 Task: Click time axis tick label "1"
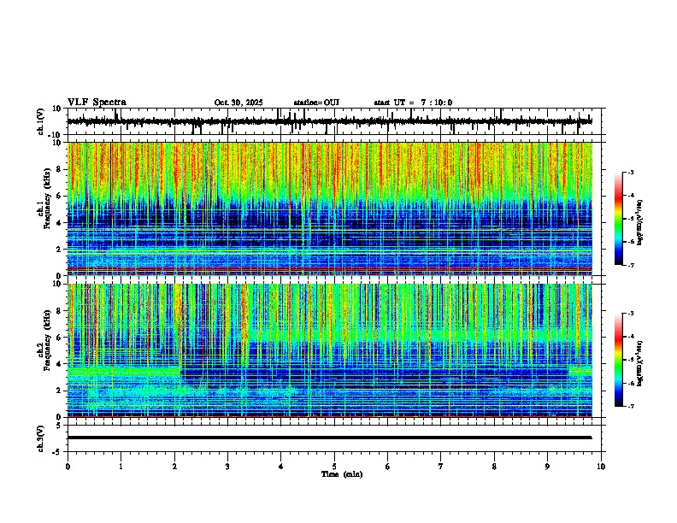[x=121, y=467]
